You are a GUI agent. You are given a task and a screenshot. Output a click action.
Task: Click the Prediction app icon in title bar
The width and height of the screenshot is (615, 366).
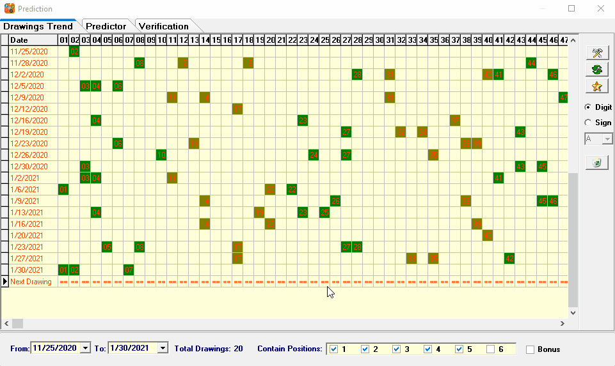[10, 8]
